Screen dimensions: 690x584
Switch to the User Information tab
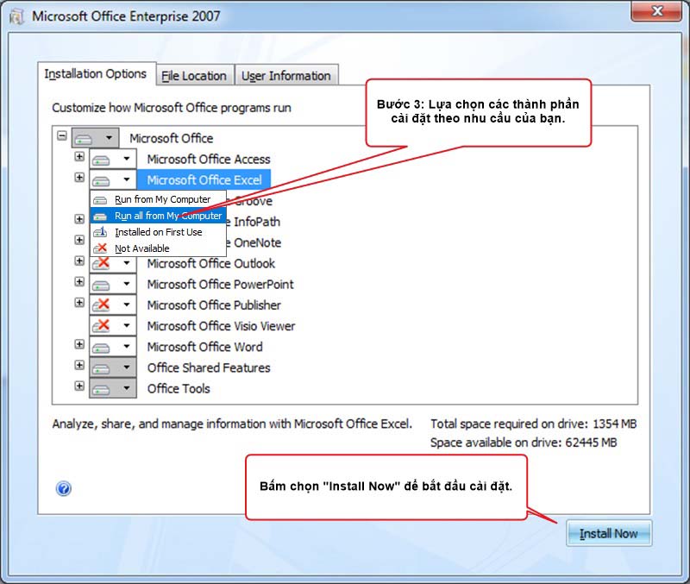(286, 76)
